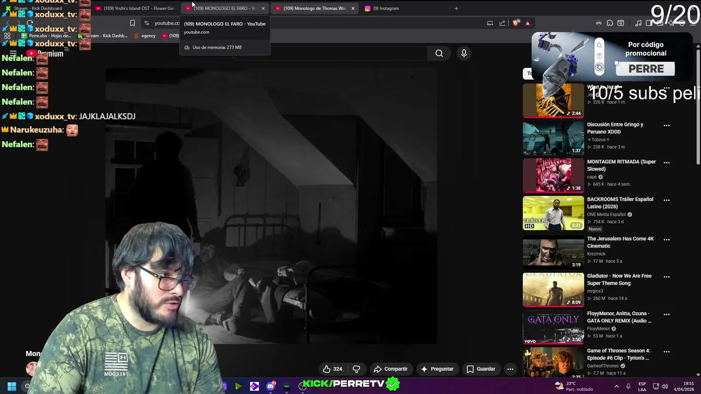Click ONE Media Español channel name
The image size is (701, 394).
coord(606,215)
